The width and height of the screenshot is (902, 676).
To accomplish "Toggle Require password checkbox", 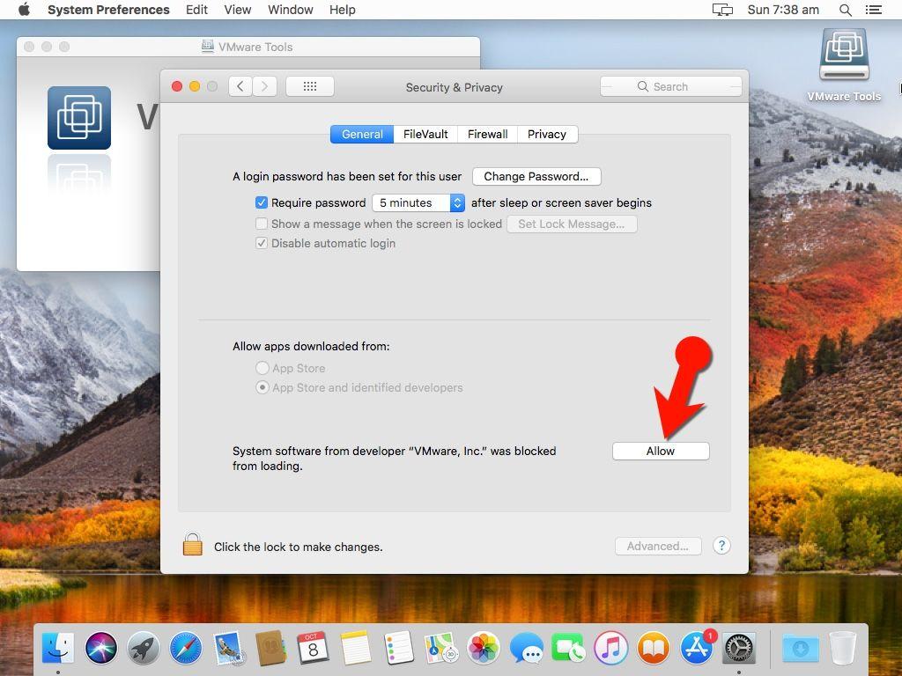I will pyautogui.click(x=261, y=203).
